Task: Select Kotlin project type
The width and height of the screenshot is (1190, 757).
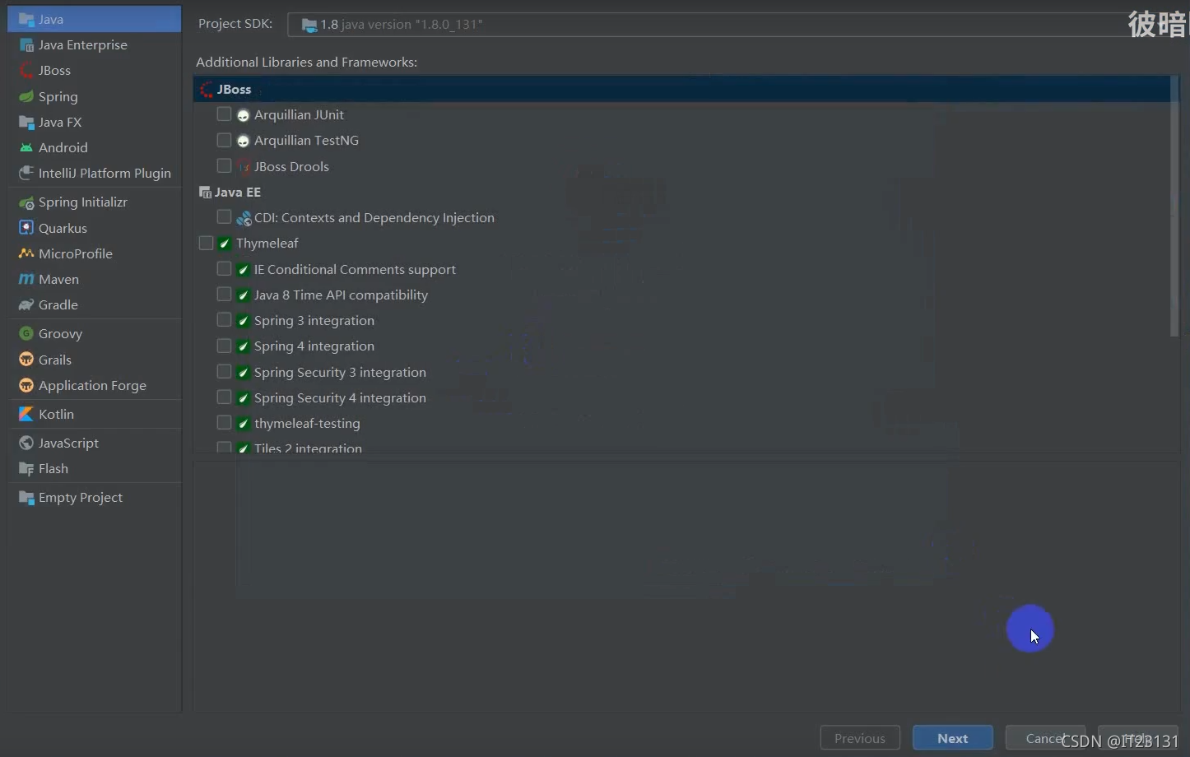Action: [x=94, y=414]
